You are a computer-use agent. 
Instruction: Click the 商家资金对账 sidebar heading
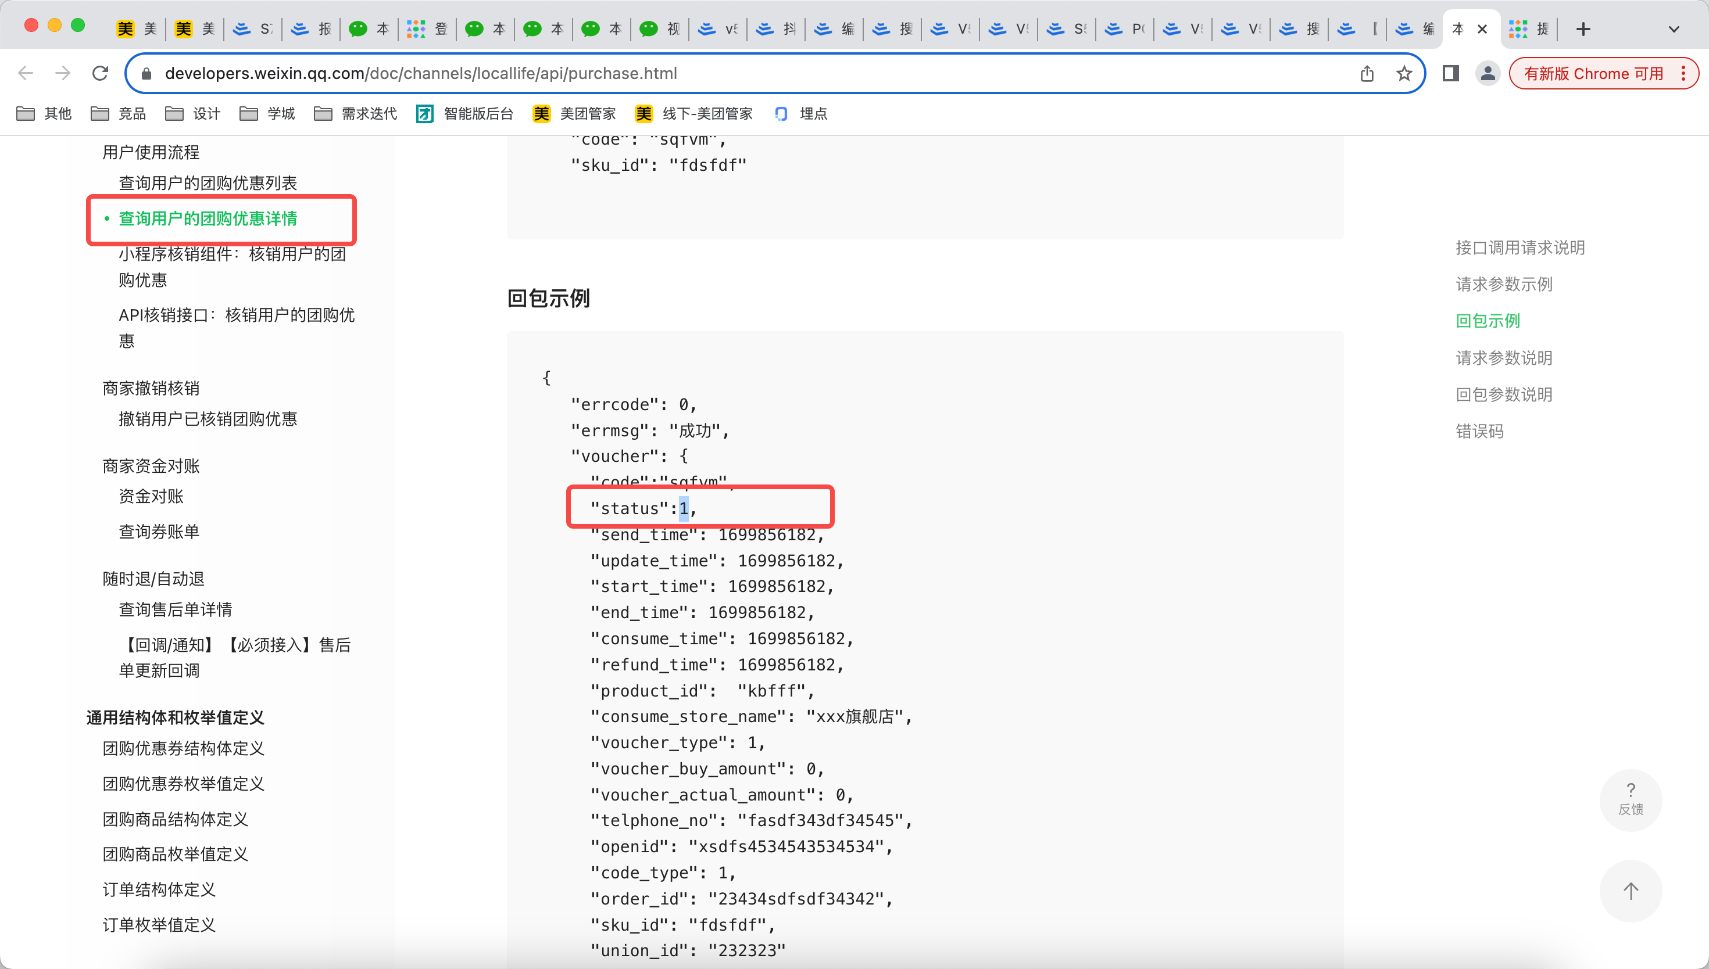(151, 466)
